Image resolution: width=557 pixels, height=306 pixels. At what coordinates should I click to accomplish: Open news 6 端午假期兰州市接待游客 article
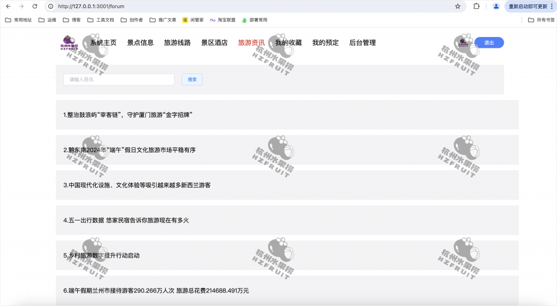[x=287, y=290]
